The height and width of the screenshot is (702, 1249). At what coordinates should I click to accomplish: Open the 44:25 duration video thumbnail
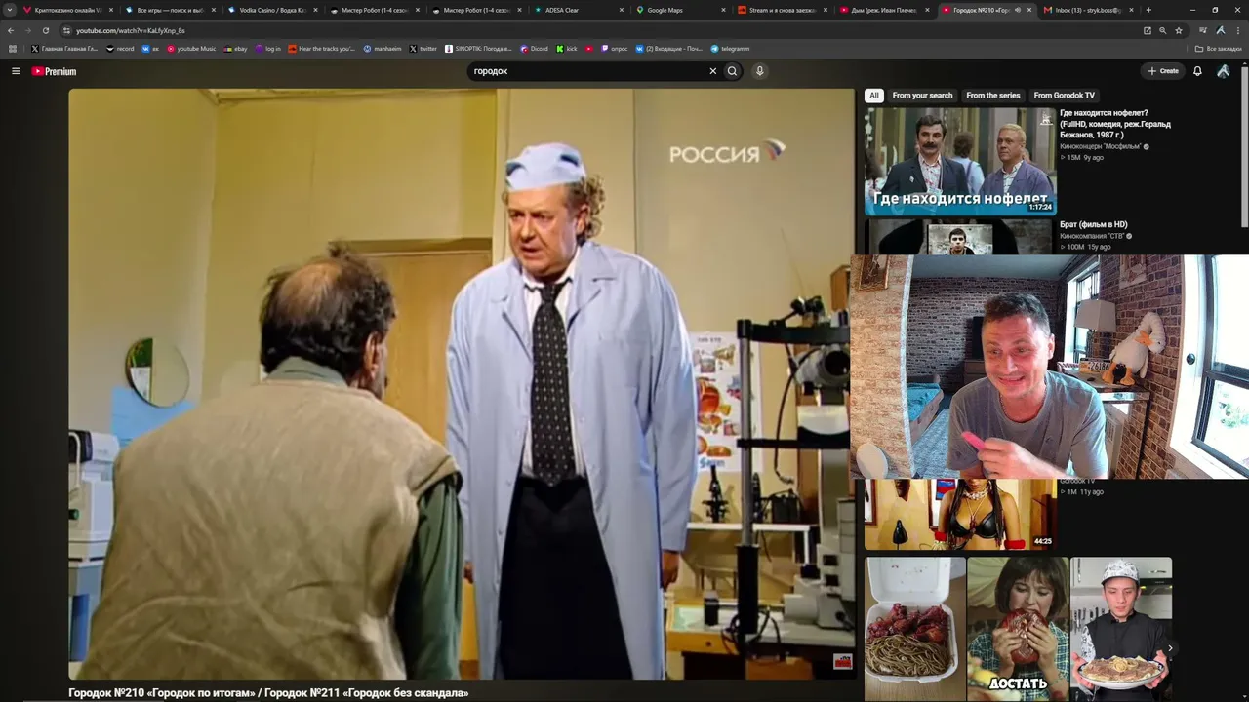tap(960, 514)
